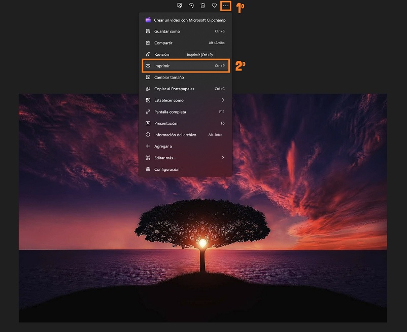Click the Rotate image icon
This screenshot has height=332, width=407.
(x=191, y=6)
